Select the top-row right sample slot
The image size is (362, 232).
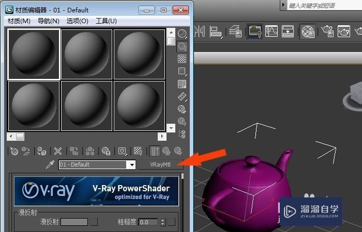pyautogui.click(x=139, y=54)
